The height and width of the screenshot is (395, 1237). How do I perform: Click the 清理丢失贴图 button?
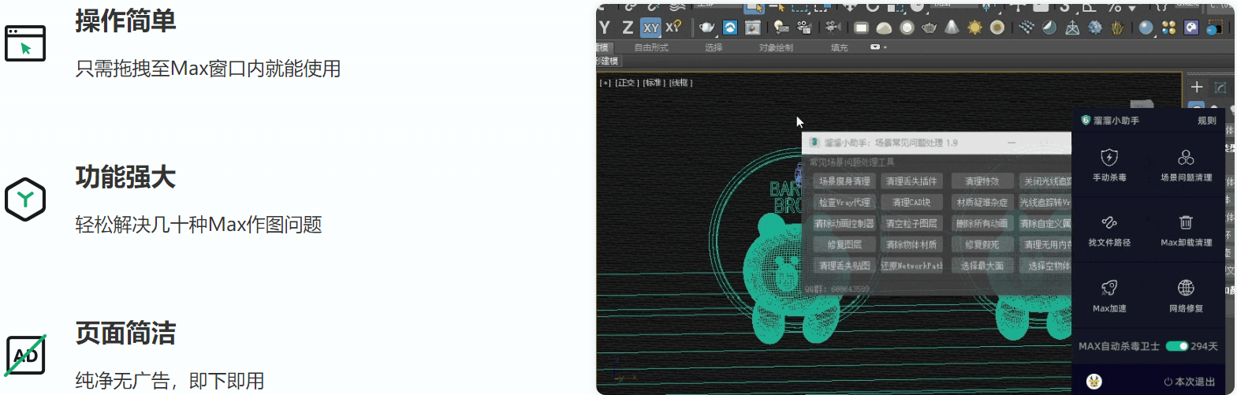tap(844, 266)
